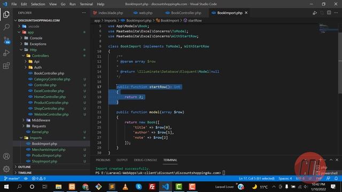The image size is (342, 192).
Task: Click master branch in status bar
Action: coord(12,179)
